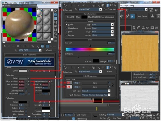
Task: Click the Hierarchy panel icon
Action: [143, 28]
